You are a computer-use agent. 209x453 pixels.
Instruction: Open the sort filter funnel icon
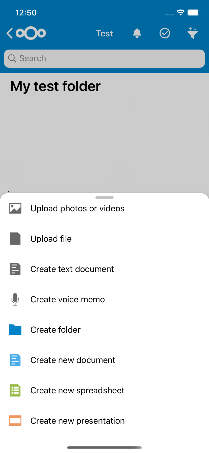193,33
